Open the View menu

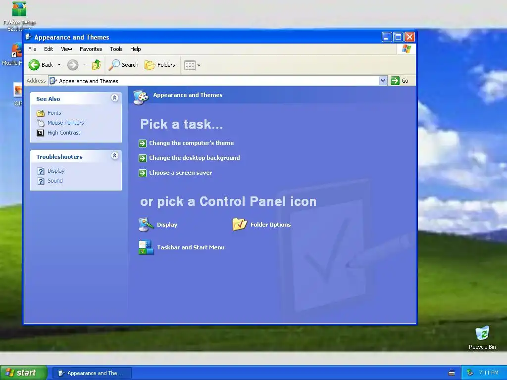[x=66, y=49]
